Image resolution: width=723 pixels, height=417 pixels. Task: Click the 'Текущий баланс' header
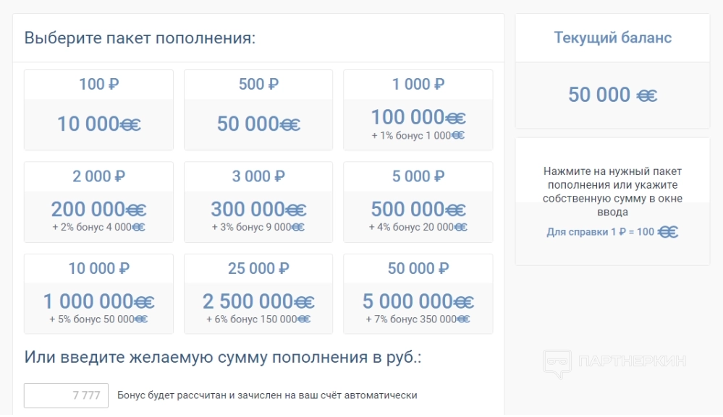612,38
